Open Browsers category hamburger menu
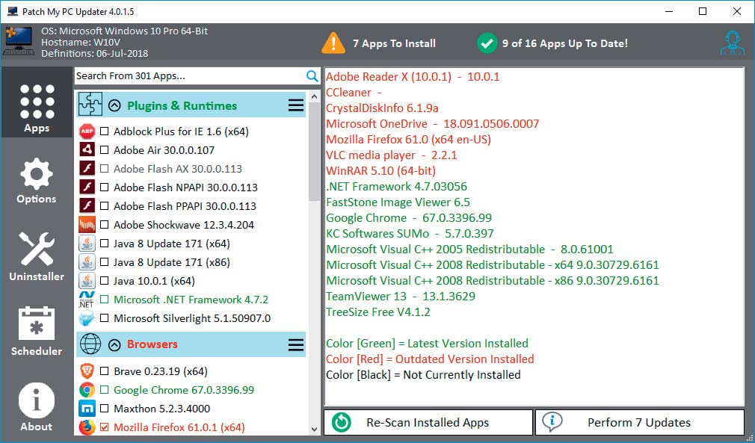Image resolution: width=755 pixels, height=443 pixels. click(295, 344)
